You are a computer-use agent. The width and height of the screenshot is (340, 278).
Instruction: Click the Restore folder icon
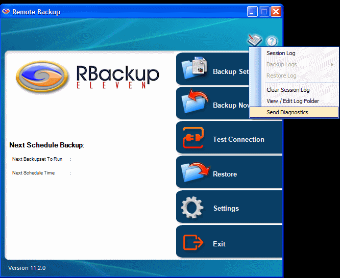[x=194, y=173]
